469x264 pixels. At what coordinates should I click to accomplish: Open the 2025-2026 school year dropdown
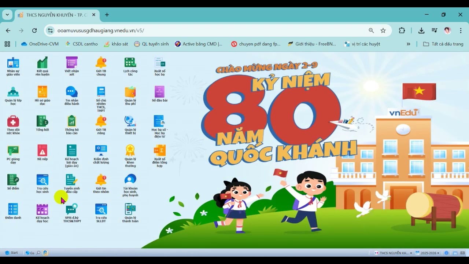(x=428, y=253)
